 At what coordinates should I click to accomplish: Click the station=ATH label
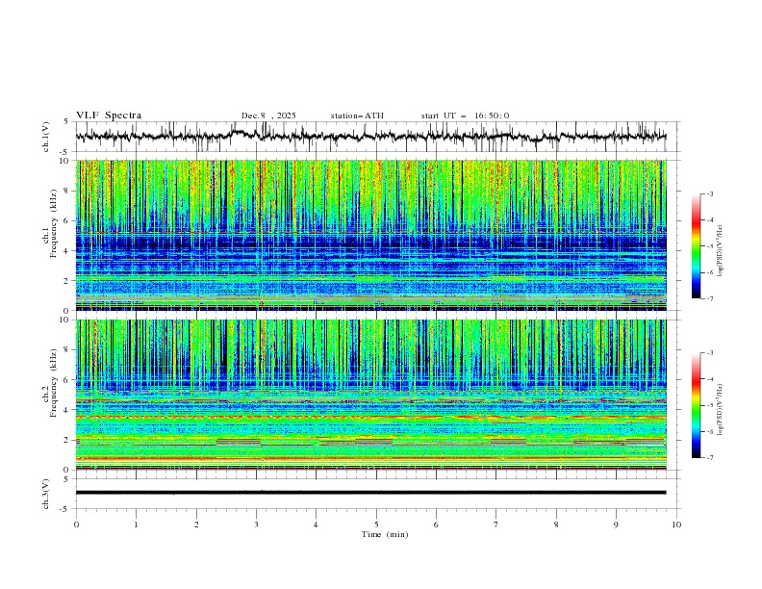tap(357, 115)
